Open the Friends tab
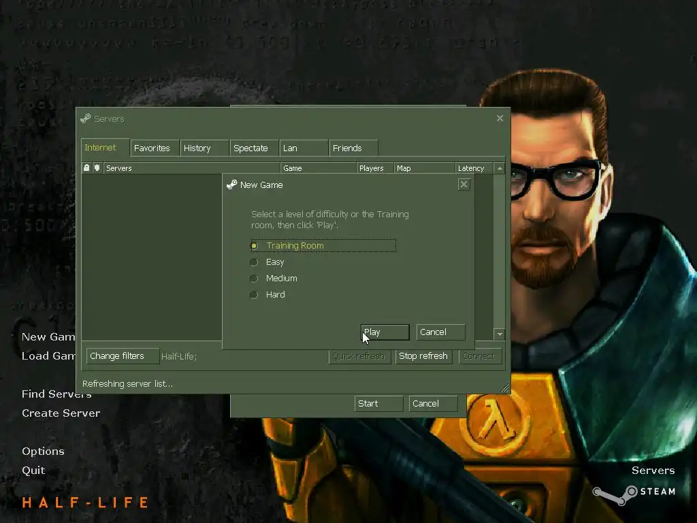This screenshot has height=523, width=697. point(354,148)
